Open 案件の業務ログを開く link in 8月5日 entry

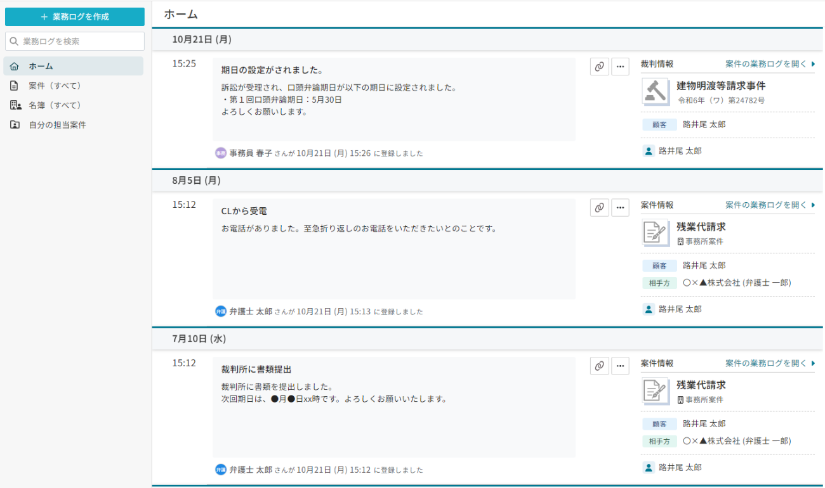766,205
